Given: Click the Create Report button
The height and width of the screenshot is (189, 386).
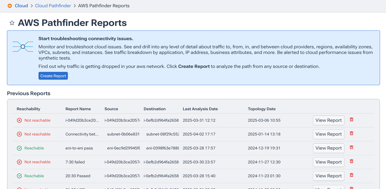Looking at the screenshot, I should (x=53, y=76).
